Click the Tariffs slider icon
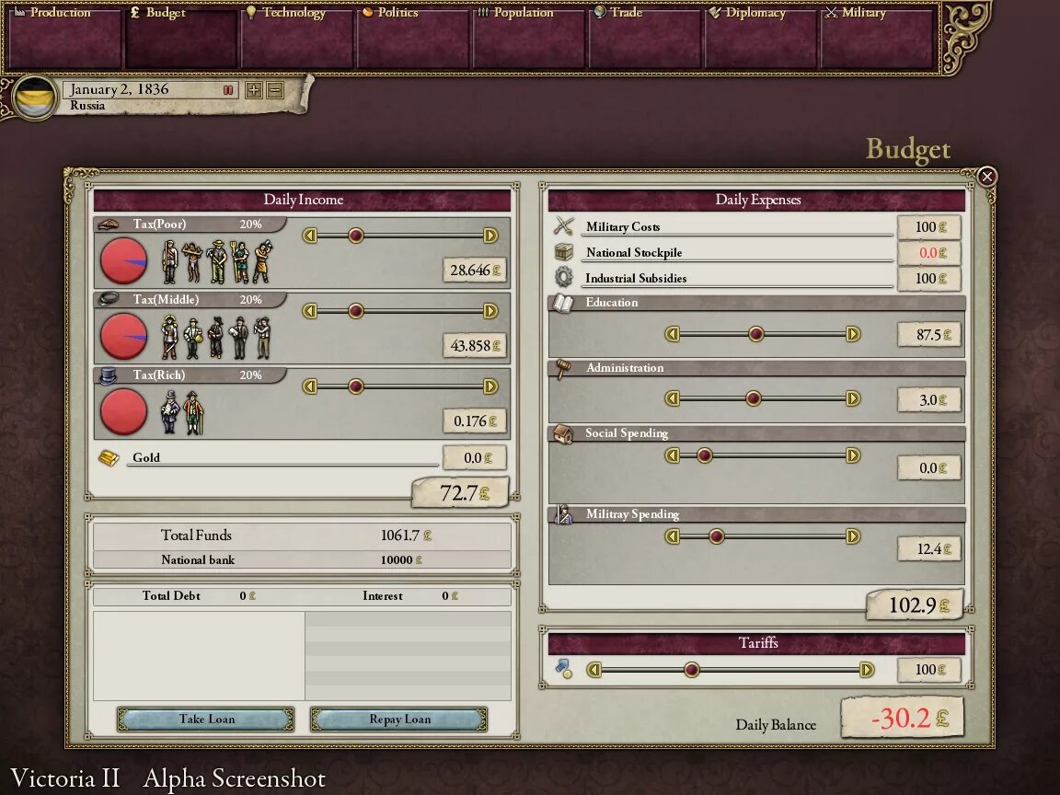 [x=563, y=669]
